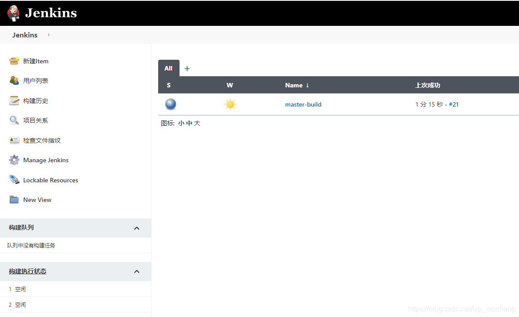
Task: Sort by the W weather column header
Action: click(230, 85)
